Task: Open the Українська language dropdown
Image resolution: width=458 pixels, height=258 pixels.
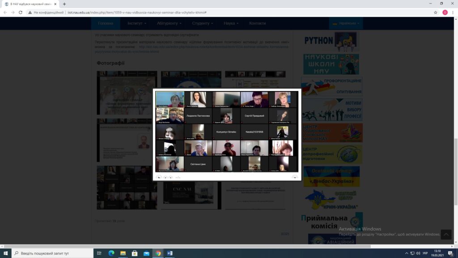Action: coord(345,23)
